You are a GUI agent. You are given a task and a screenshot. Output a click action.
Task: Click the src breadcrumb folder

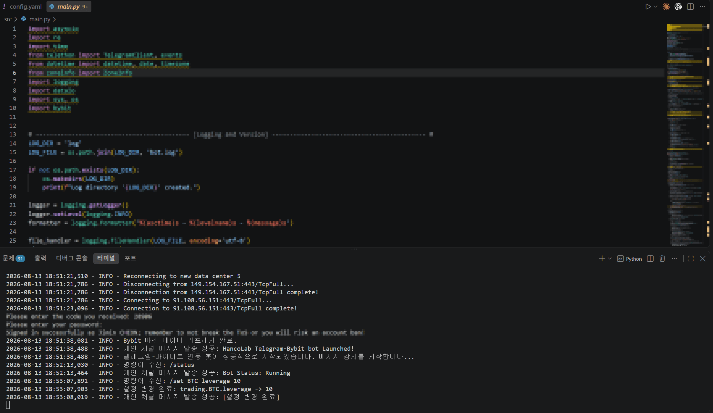click(x=8, y=19)
